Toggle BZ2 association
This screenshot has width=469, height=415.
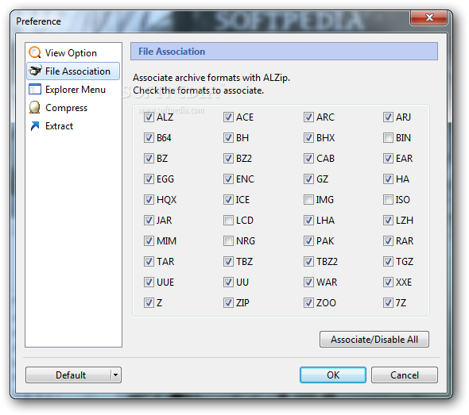[228, 158]
